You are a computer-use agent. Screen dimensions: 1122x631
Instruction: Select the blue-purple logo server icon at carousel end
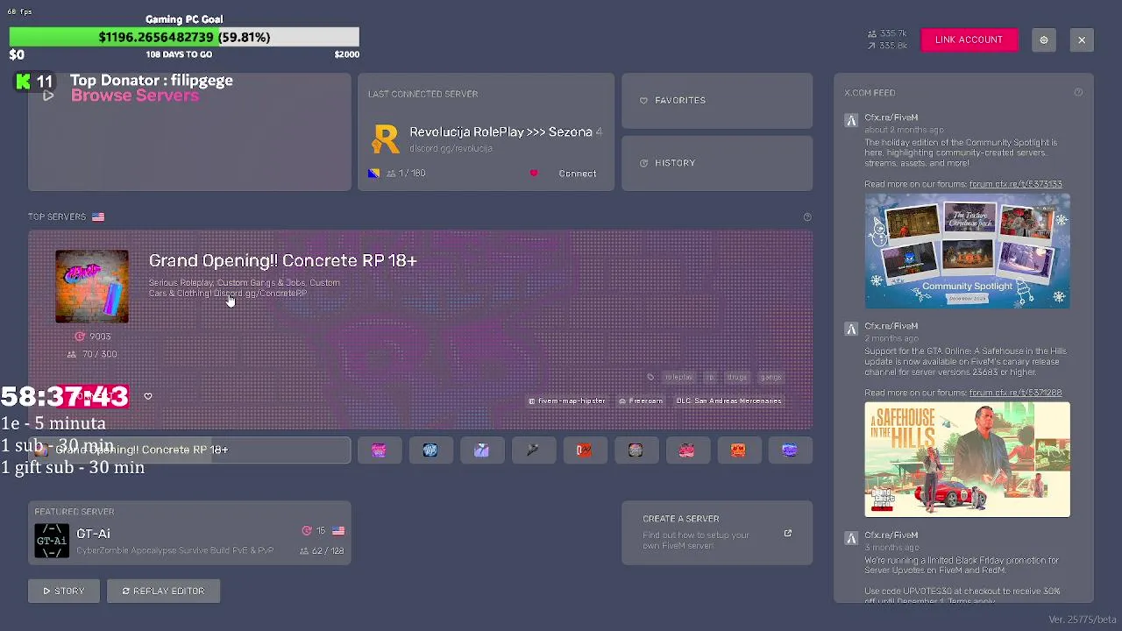click(790, 450)
